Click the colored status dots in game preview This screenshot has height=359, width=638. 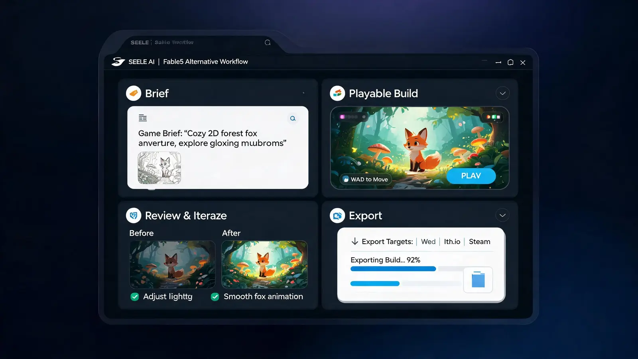point(493,117)
